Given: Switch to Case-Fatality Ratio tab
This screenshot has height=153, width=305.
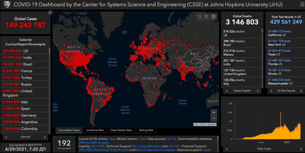Looking at the screenshot, I should pyautogui.click(x=121, y=130).
